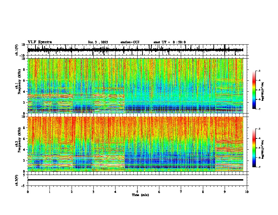The height and width of the screenshot is (215, 278).
Task: Click the ch.1 voltage waveform trace
Action: coord(135,50)
